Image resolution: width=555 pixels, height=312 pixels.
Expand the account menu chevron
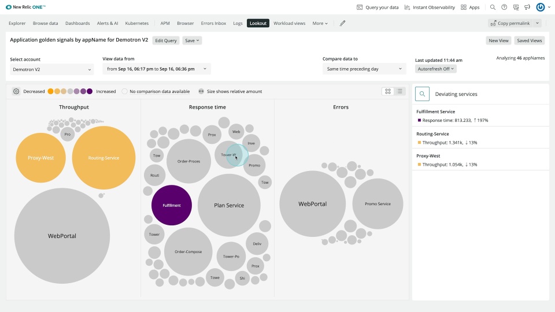pyautogui.click(x=549, y=7)
